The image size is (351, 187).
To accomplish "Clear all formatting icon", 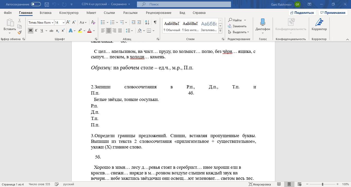I will click(93, 22).
